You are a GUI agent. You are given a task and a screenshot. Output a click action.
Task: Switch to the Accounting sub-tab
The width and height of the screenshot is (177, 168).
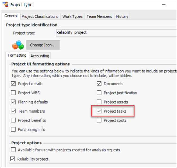point(40,56)
